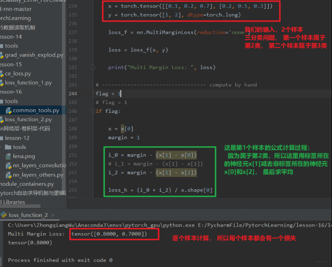This screenshot has height=267, width=332.
Task: Click the Python icon on loss_function_2 run tab
Action: point(4,215)
